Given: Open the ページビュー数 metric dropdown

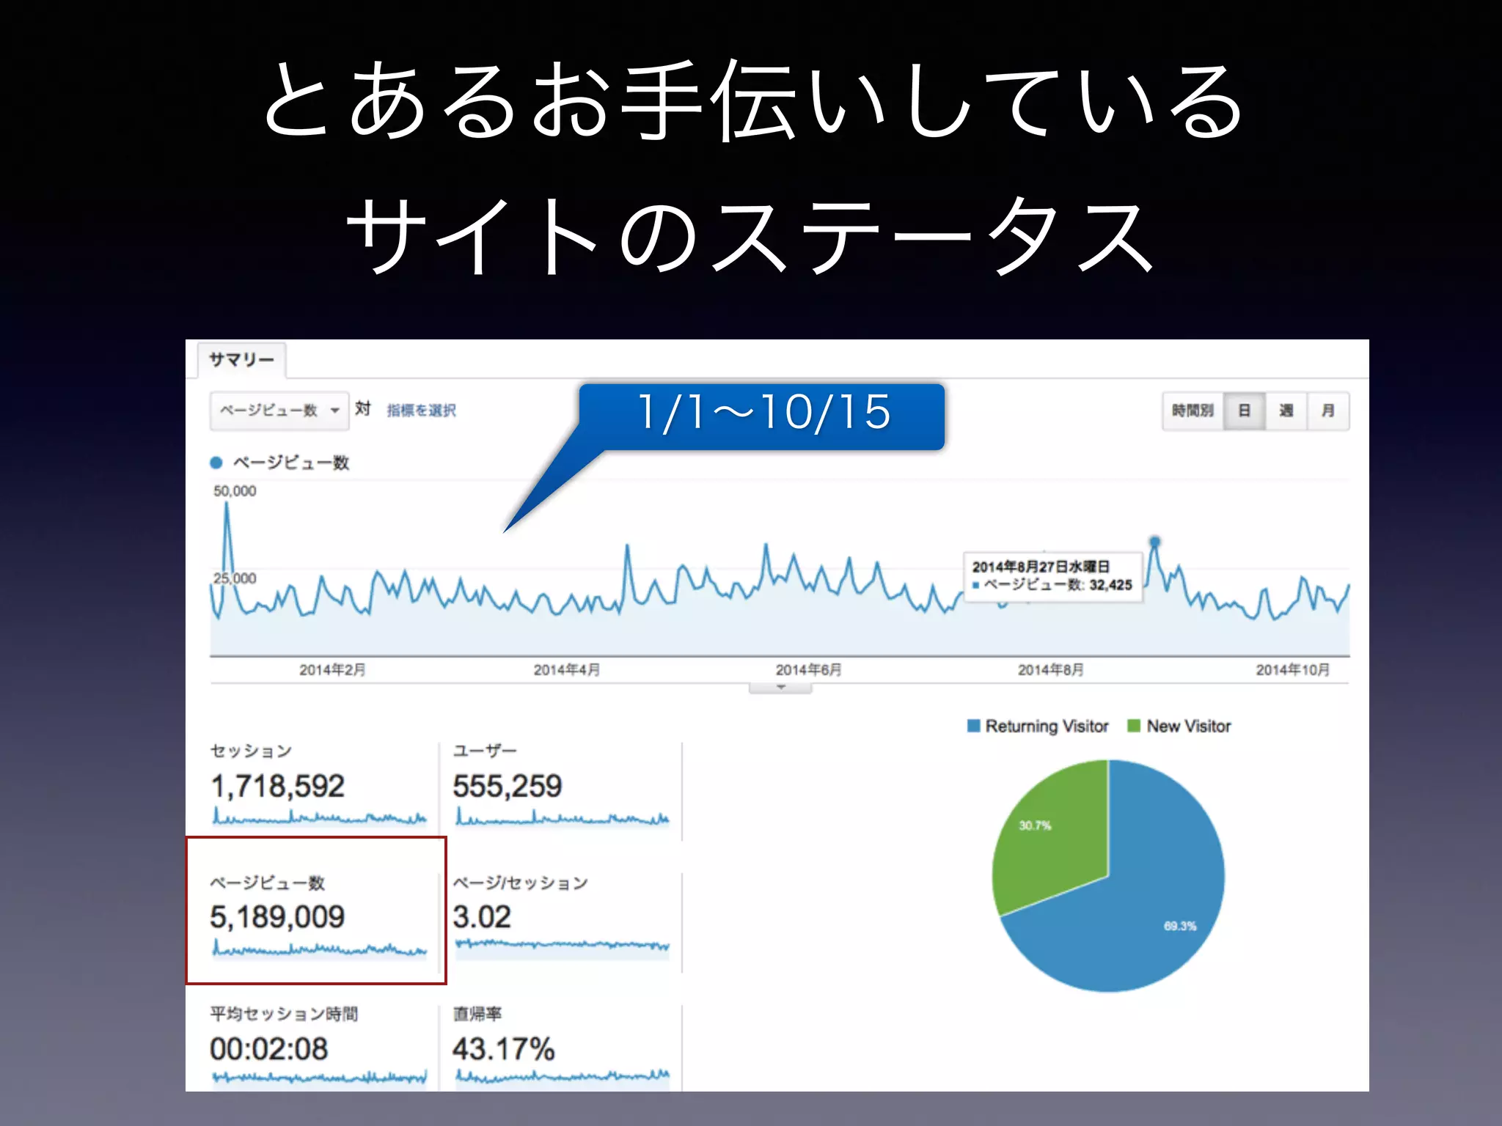Looking at the screenshot, I should pos(279,411).
